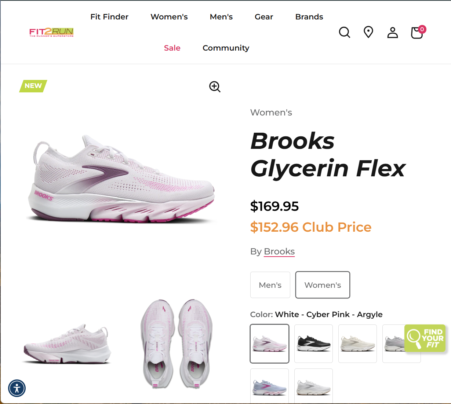Open the Men's navigation menu
The width and height of the screenshot is (451, 404).
(221, 17)
